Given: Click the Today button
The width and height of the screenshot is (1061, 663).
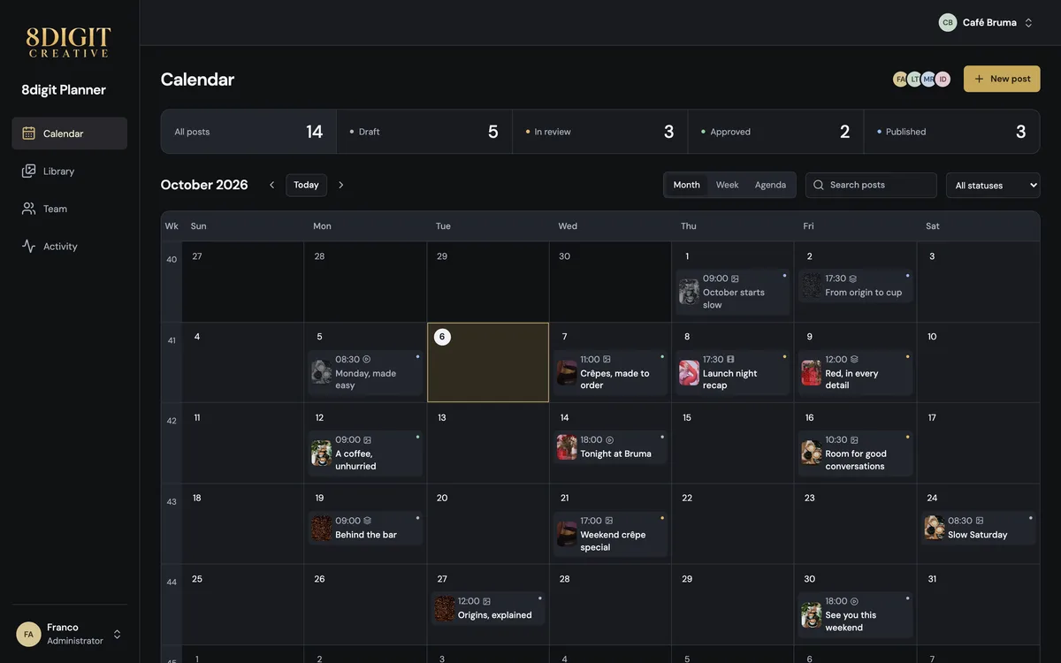Looking at the screenshot, I should (306, 185).
